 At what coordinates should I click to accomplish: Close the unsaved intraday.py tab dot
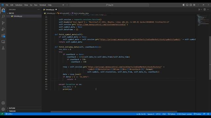56,10
